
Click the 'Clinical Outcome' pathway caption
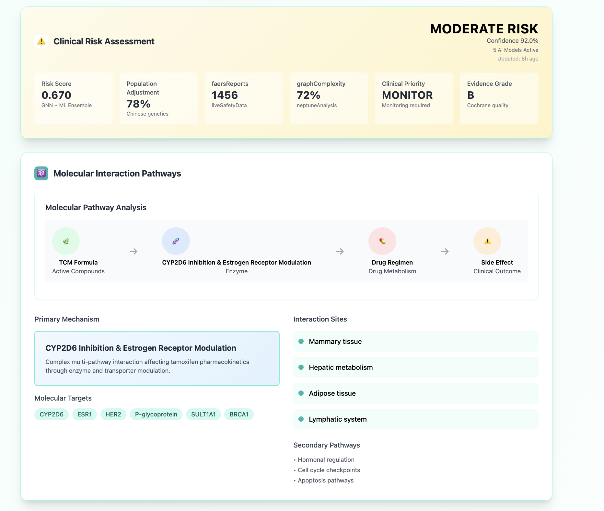coord(497,271)
